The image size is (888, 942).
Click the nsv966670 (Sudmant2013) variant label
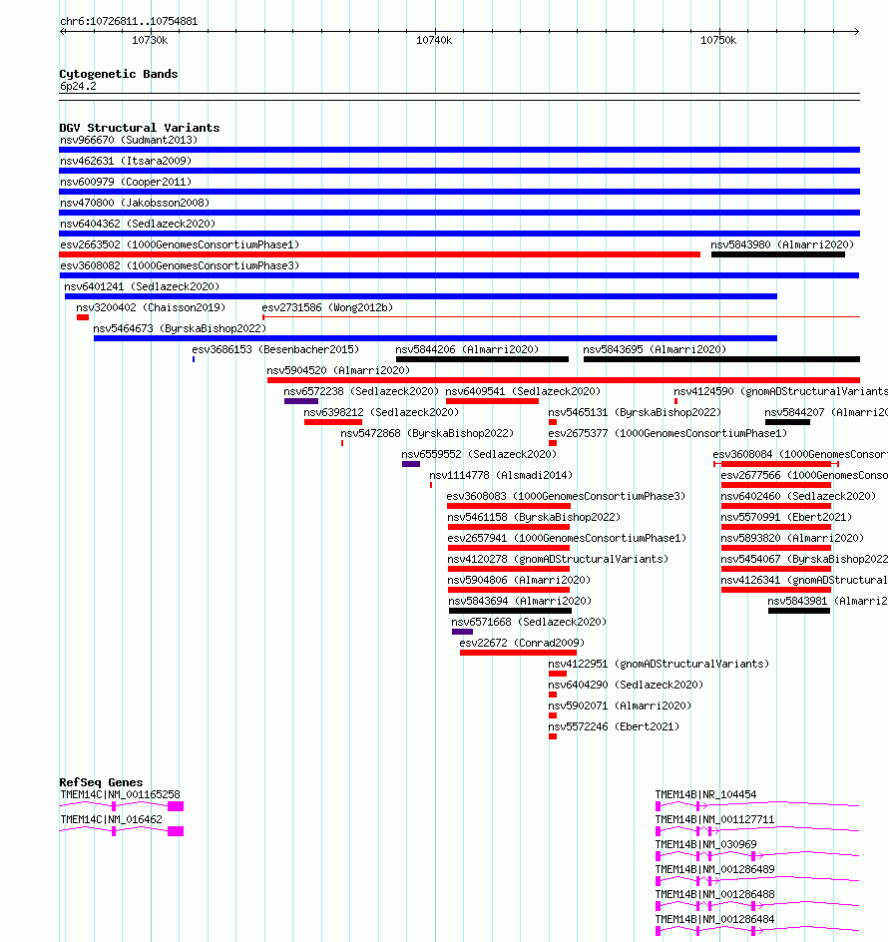click(129, 140)
